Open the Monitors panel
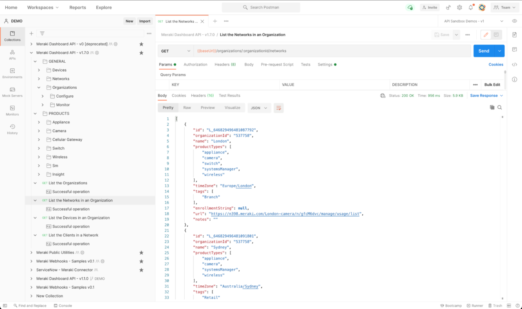Image resolution: width=522 pixels, height=309 pixels. pyautogui.click(x=12, y=110)
